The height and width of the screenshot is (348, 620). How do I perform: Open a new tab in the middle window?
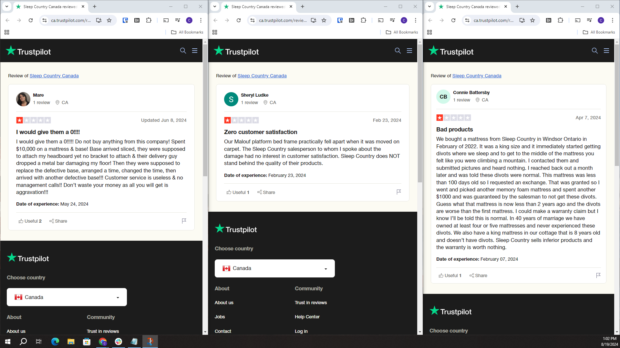click(303, 6)
